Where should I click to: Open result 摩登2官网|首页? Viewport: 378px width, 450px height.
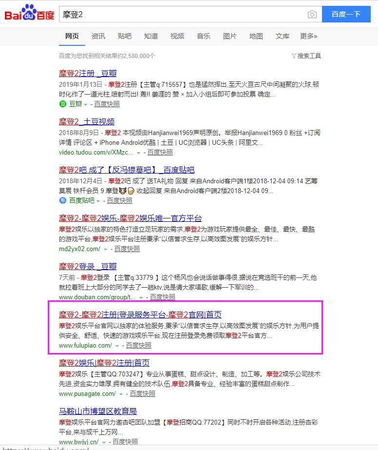[x=140, y=314]
